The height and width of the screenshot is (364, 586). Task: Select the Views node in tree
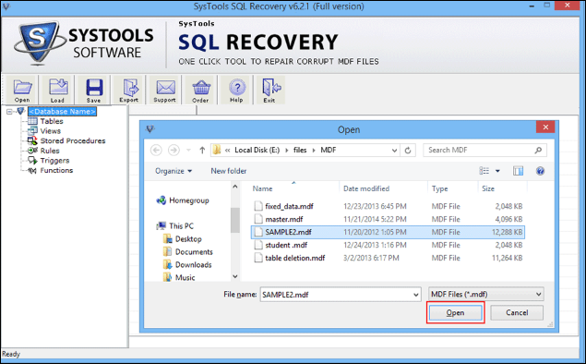[x=51, y=131]
